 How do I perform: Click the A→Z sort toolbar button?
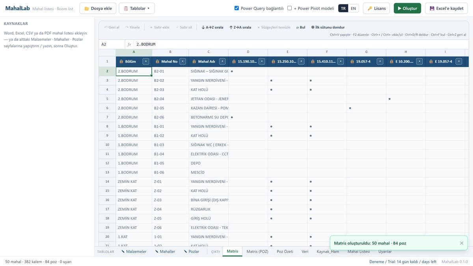coord(212,27)
